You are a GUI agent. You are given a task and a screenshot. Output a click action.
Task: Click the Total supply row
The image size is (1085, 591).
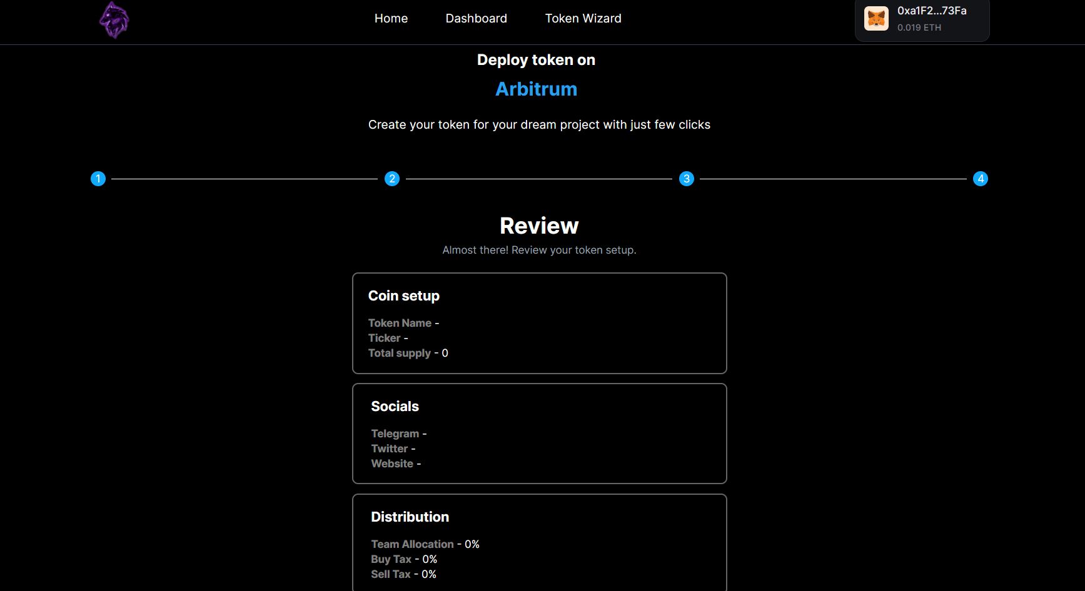point(408,353)
